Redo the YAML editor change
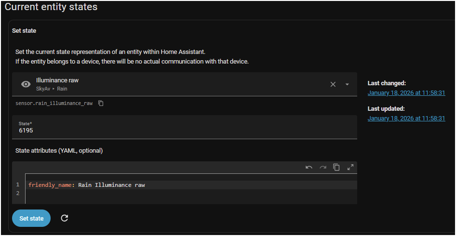This screenshot has height=236, width=456. coord(323,167)
